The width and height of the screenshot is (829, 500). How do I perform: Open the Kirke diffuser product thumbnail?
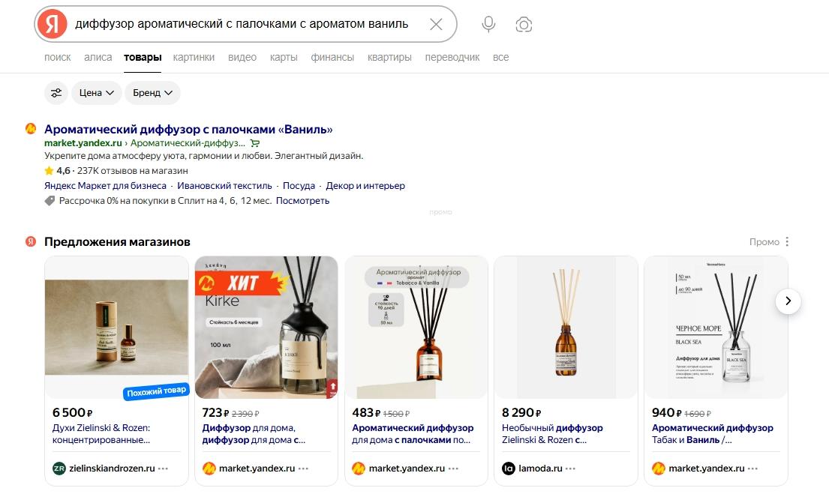[x=266, y=328]
